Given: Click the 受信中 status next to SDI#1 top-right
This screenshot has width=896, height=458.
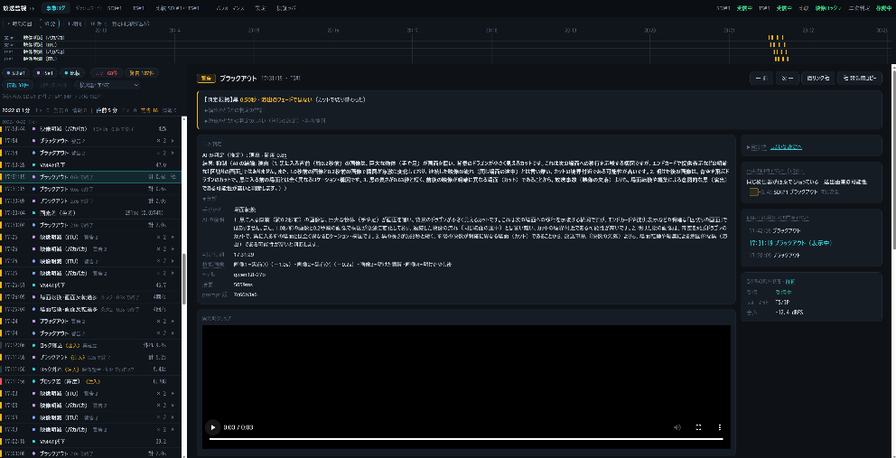Looking at the screenshot, I should click(743, 8).
